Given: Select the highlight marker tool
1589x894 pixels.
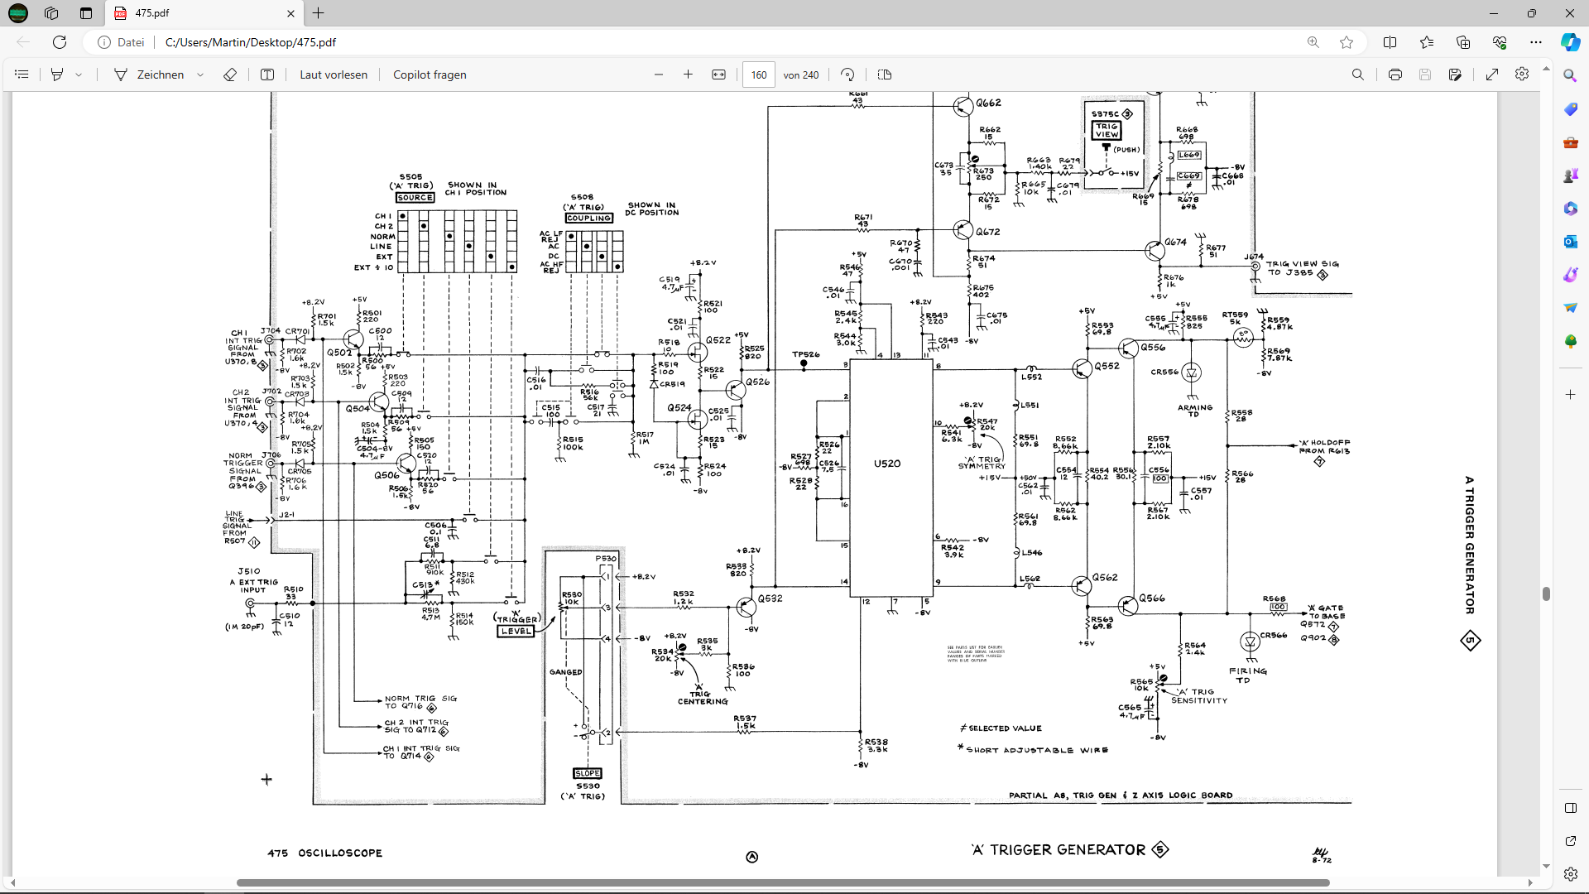Looking at the screenshot, I should click(57, 74).
